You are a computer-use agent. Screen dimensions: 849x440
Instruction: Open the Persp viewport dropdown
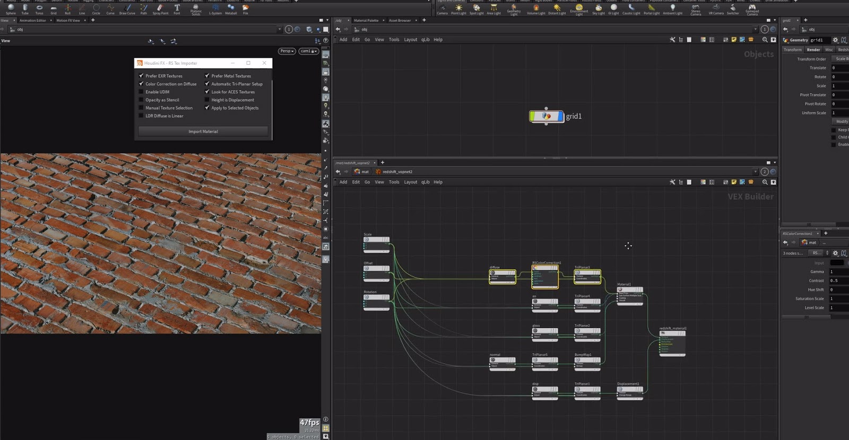tap(287, 51)
